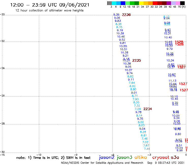Click the orange altika legend label
Viewport: 188px width, 165px height.
(141, 157)
